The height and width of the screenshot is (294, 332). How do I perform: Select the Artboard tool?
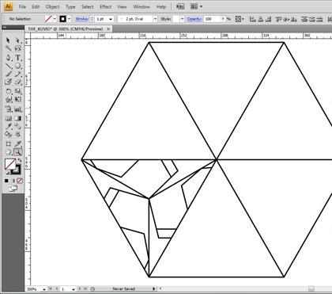(8, 144)
